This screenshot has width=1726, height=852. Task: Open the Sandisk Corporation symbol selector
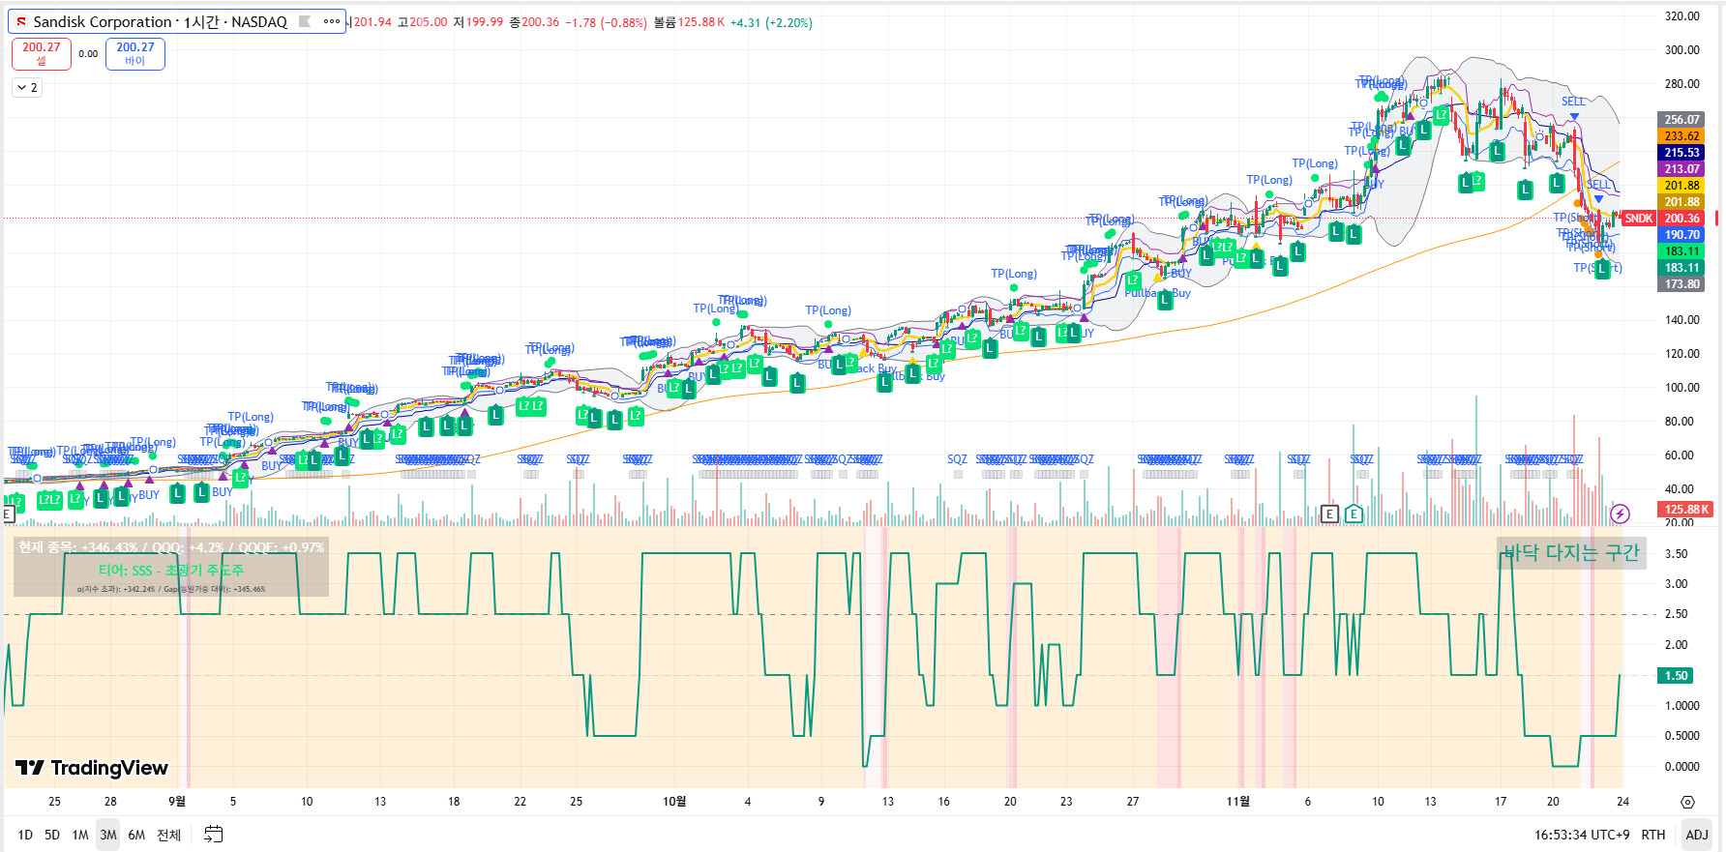point(160,21)
